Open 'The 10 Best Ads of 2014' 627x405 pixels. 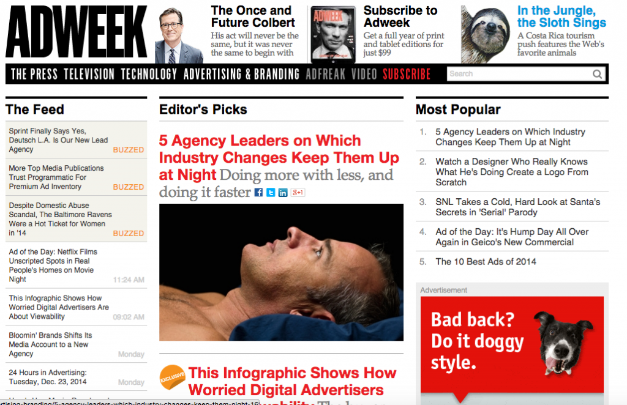point(486,262)
